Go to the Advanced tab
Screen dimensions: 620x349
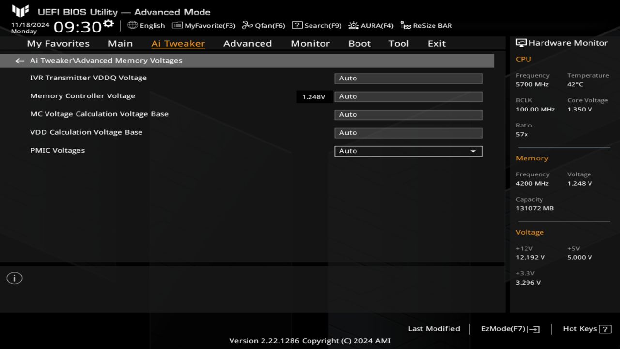point(248,43)
